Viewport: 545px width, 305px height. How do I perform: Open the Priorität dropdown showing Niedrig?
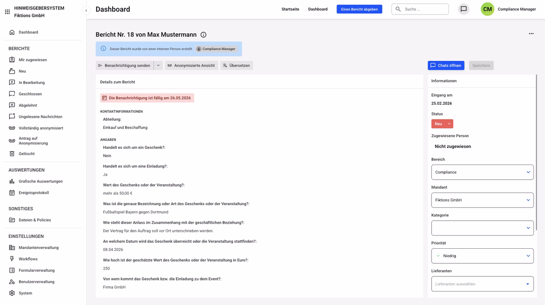[x=482, y=256]
